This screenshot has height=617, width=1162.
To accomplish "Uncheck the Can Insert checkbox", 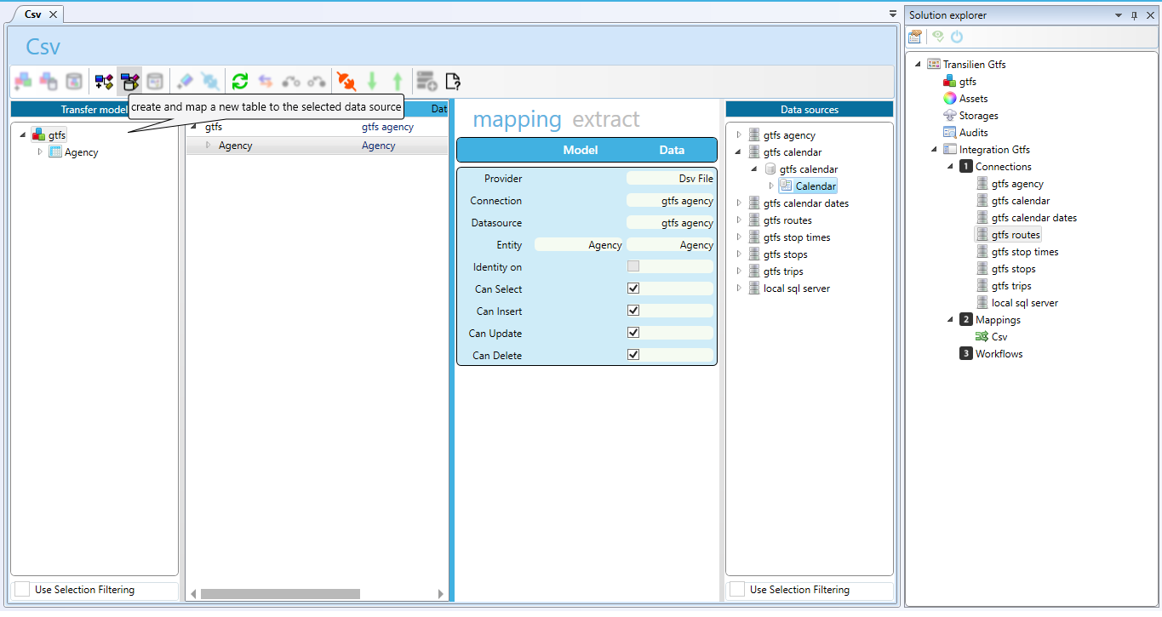I will click(x=633, y=311).
